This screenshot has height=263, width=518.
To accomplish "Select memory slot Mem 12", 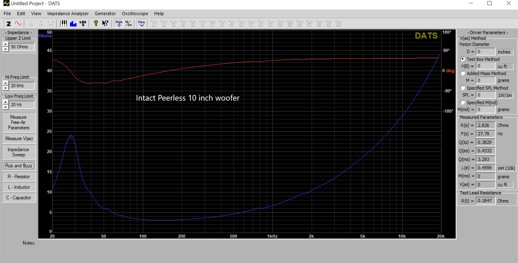I will click(261, 23).
